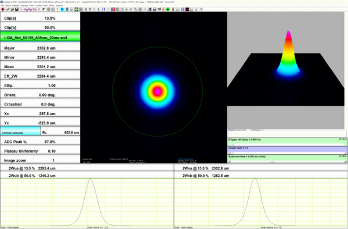Click the red Go arrow to start capture
The width and height of the screenshot is (348, 229).
3,10
